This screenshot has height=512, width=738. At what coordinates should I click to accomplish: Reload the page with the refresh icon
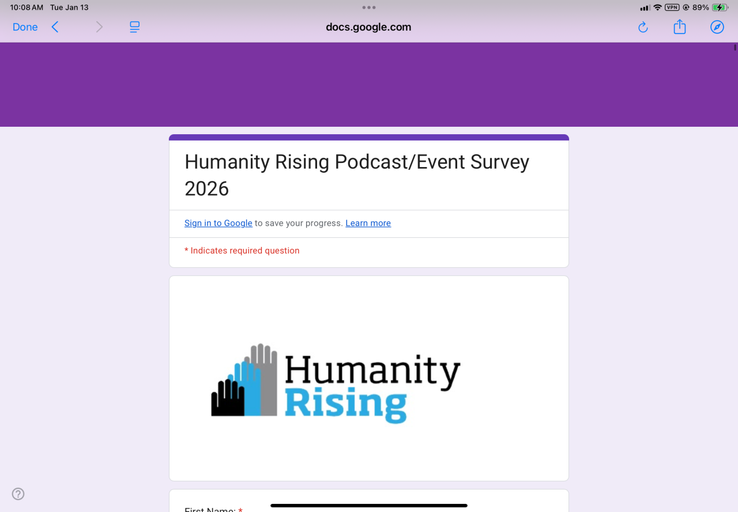tap(643, 27)
